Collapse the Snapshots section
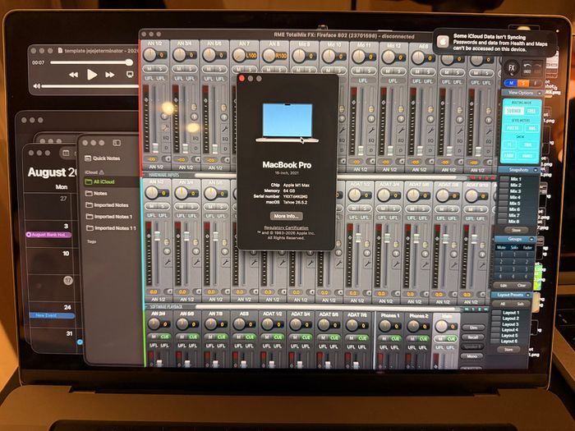This screenshot has width=575, height=431. click(x=536, y=170)
